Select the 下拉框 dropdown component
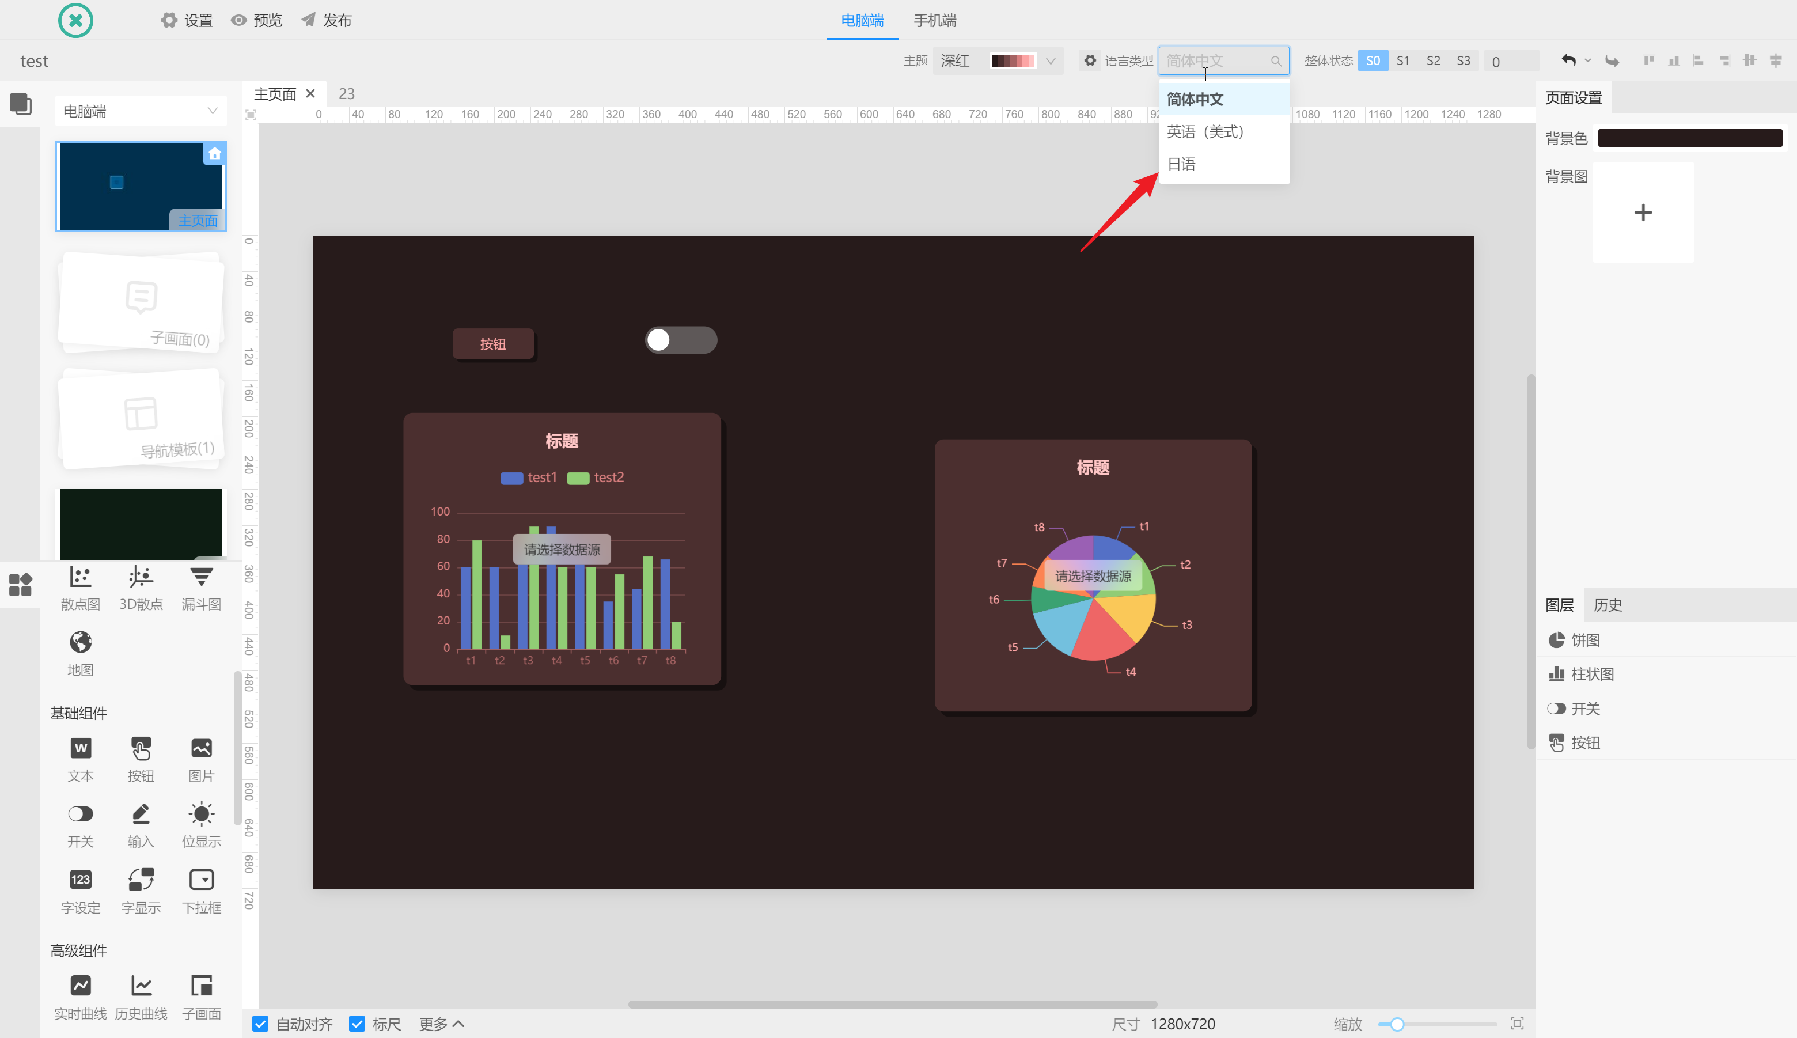 [x=202, y=892]
